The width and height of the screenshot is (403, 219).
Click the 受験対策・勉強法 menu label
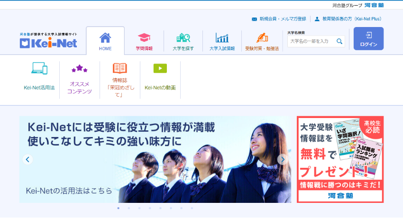(x=262, y=48)
